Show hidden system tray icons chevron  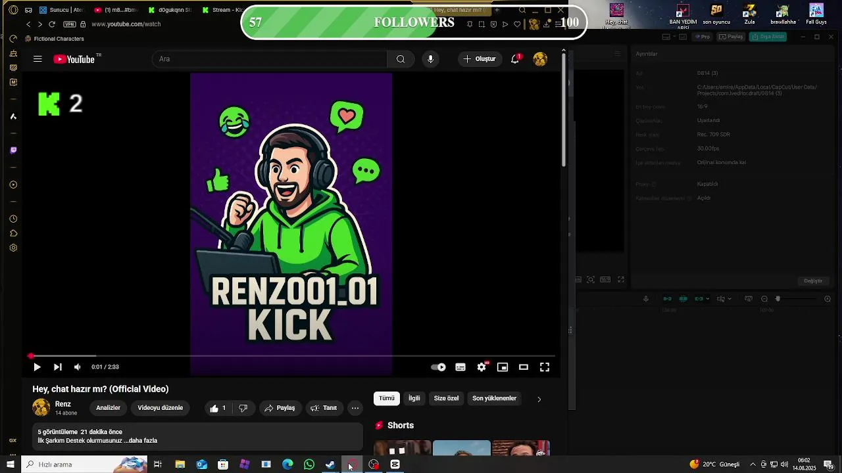point(753,464)
